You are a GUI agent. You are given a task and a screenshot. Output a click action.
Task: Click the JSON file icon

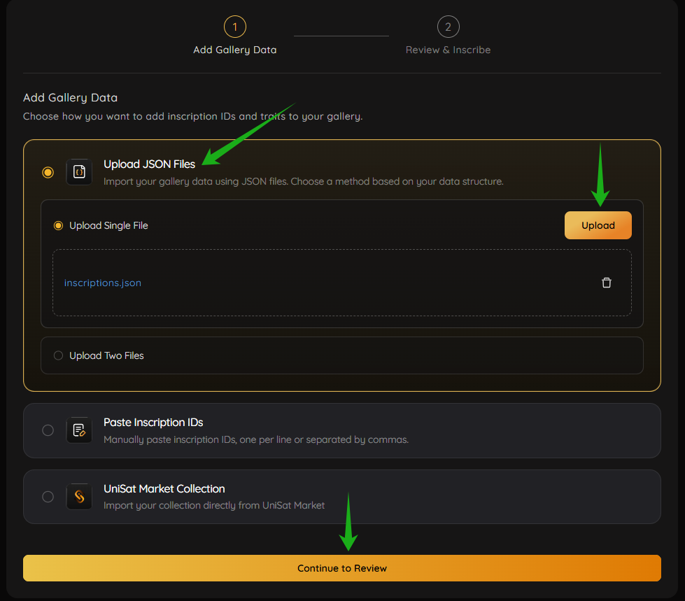coord(79,171)
